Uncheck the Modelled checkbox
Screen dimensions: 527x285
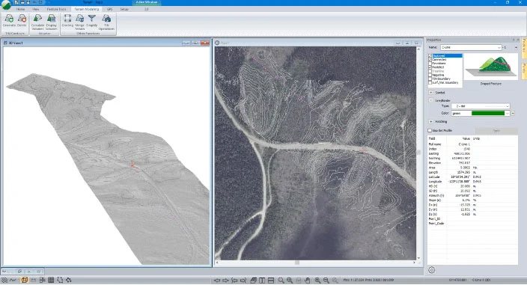[430, 67]
